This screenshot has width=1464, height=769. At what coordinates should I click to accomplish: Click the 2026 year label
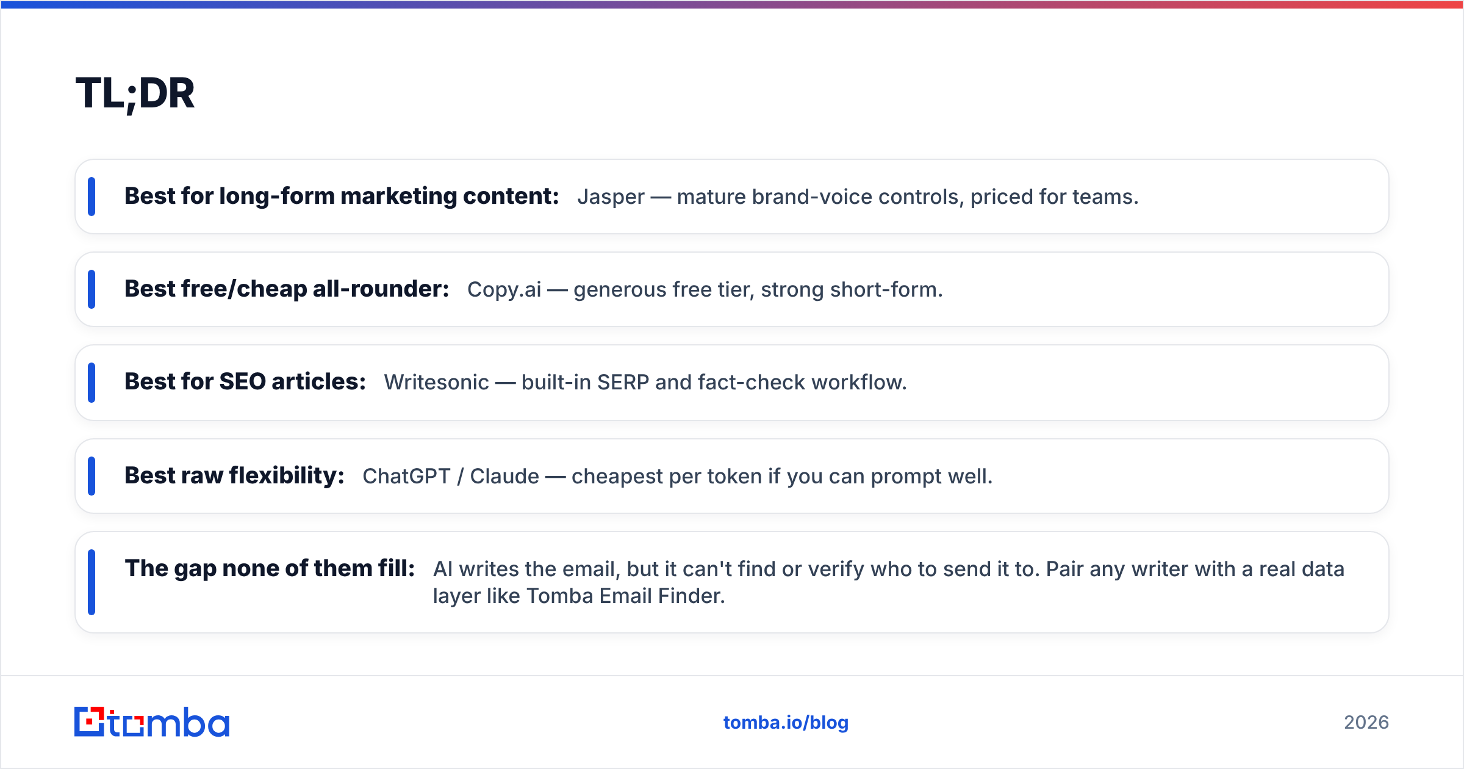[x=1366, y=723]
